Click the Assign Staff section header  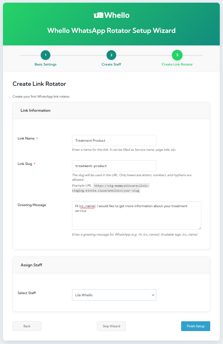coord(111,265)
